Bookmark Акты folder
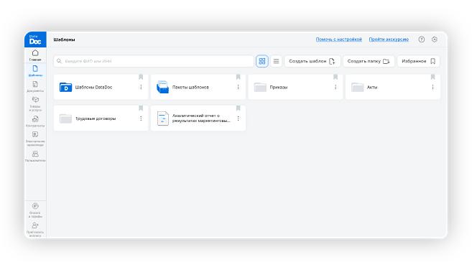The image size is (472, 275). 432,77
